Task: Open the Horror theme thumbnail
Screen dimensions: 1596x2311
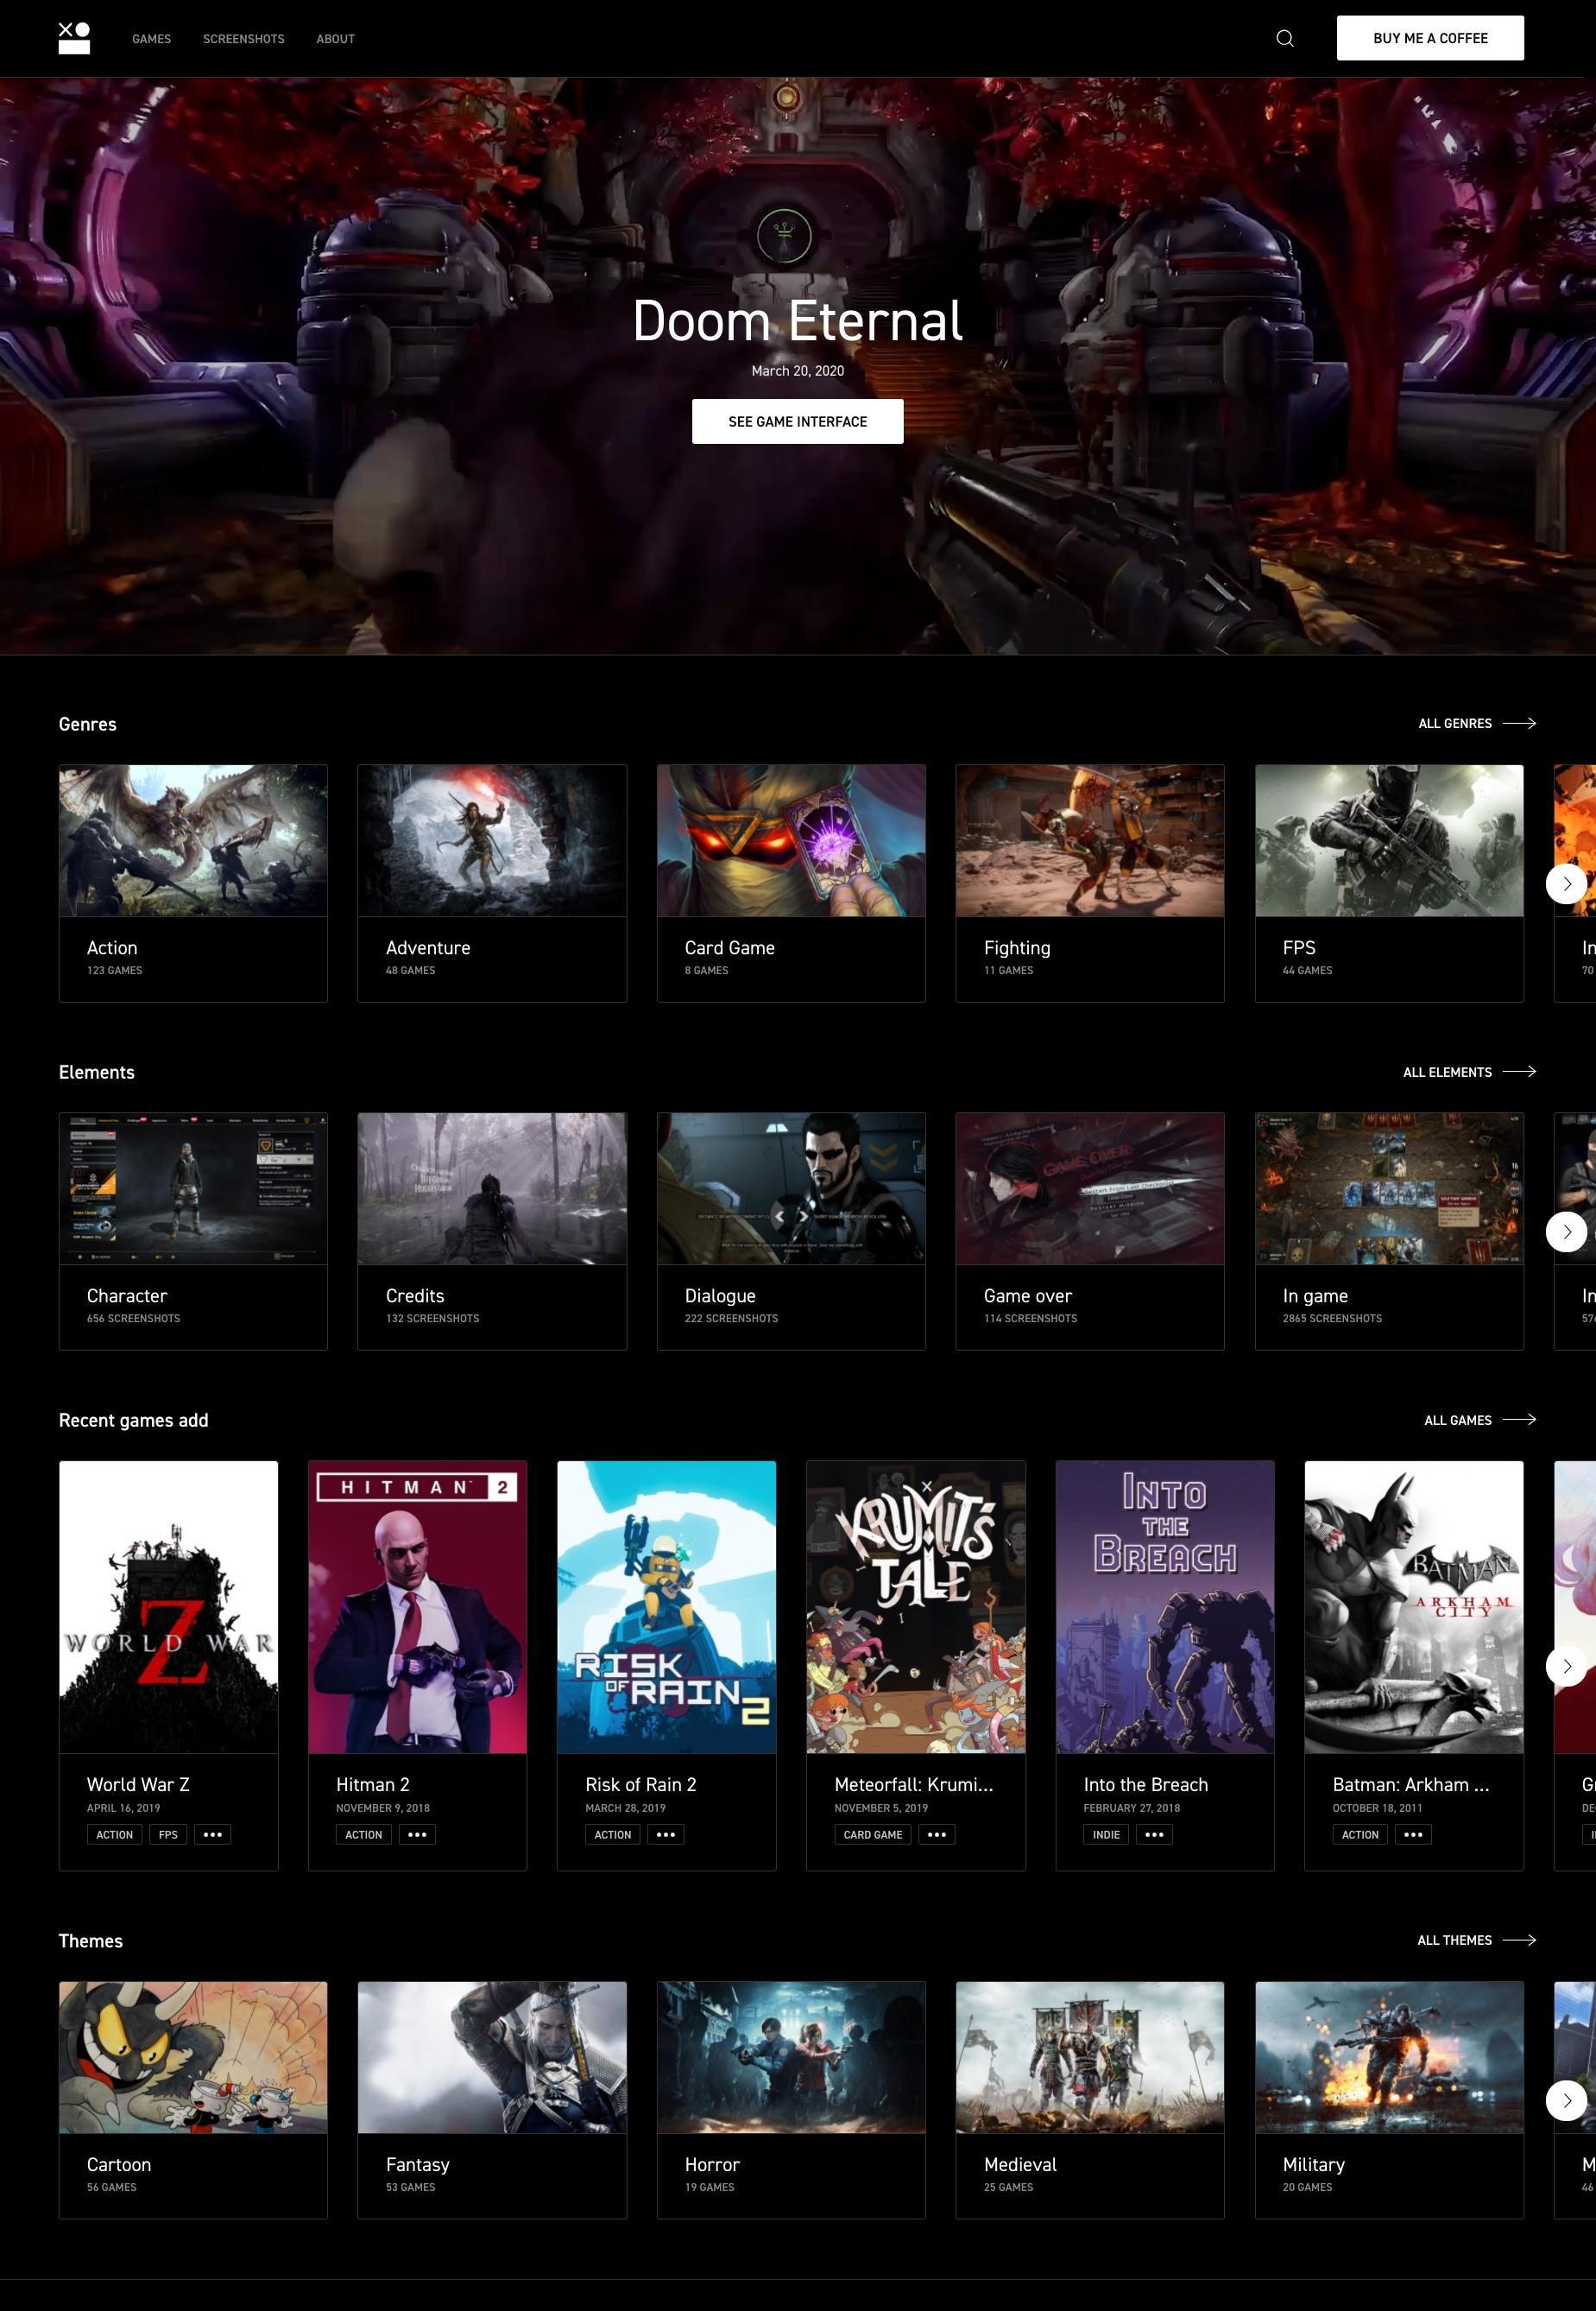Action: (791, 2057)
